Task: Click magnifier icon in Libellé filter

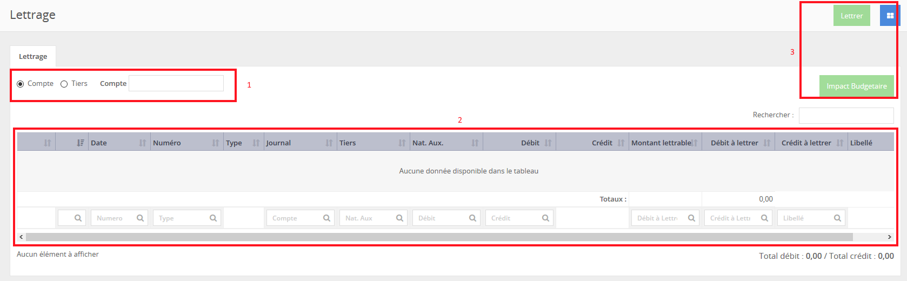Action: pos(837,218)
